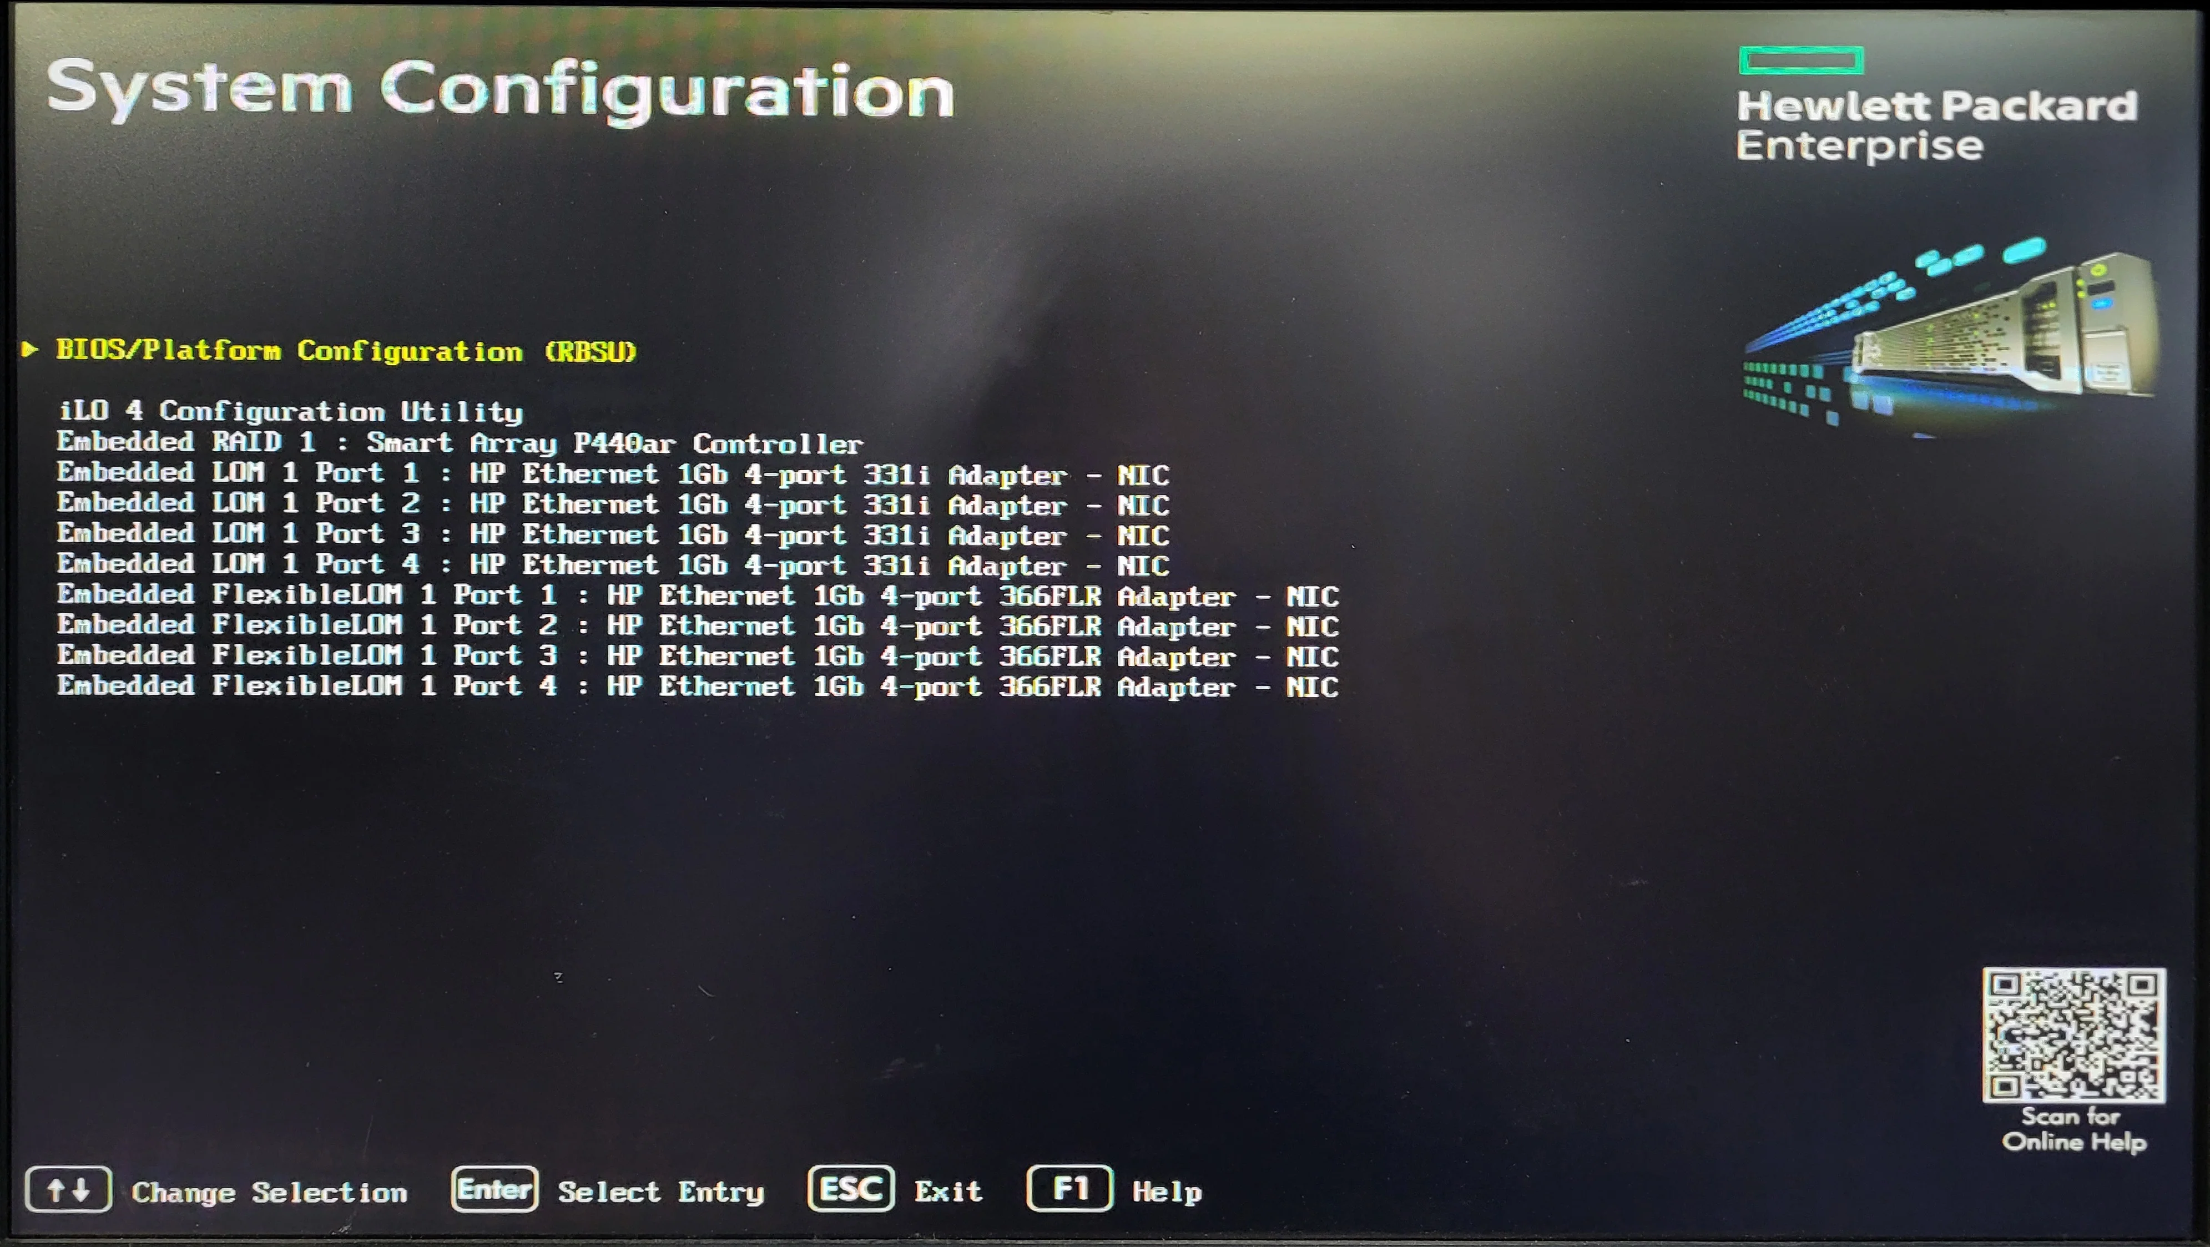Image resolution: width=2210 pixels, height=1247 pixels.
Task: Select BIOS/Platform Configuration (RBSU) entry
Action: 346,351
